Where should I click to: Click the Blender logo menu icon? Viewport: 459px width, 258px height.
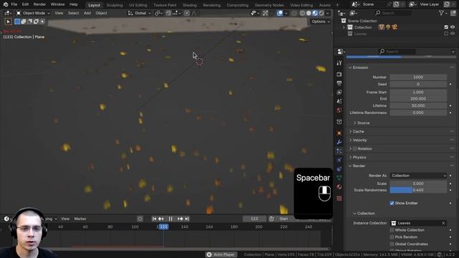pos(6,4)
